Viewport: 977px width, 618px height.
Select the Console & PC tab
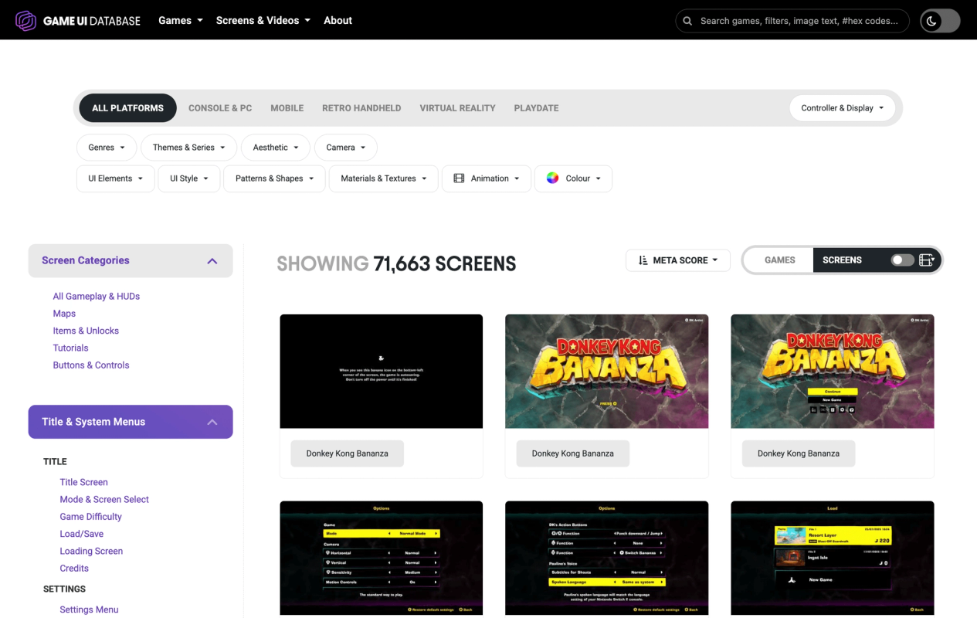click(x=220, y=108)
